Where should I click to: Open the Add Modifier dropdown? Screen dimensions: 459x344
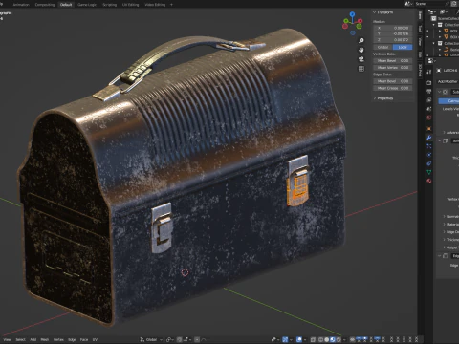click(x=448, y=81)
